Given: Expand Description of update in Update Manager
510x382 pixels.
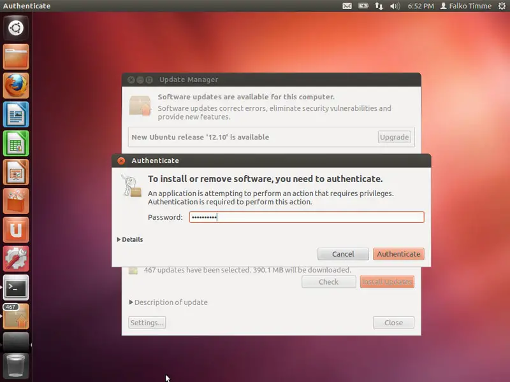Looking at the screenshot, I should point(168,302).
